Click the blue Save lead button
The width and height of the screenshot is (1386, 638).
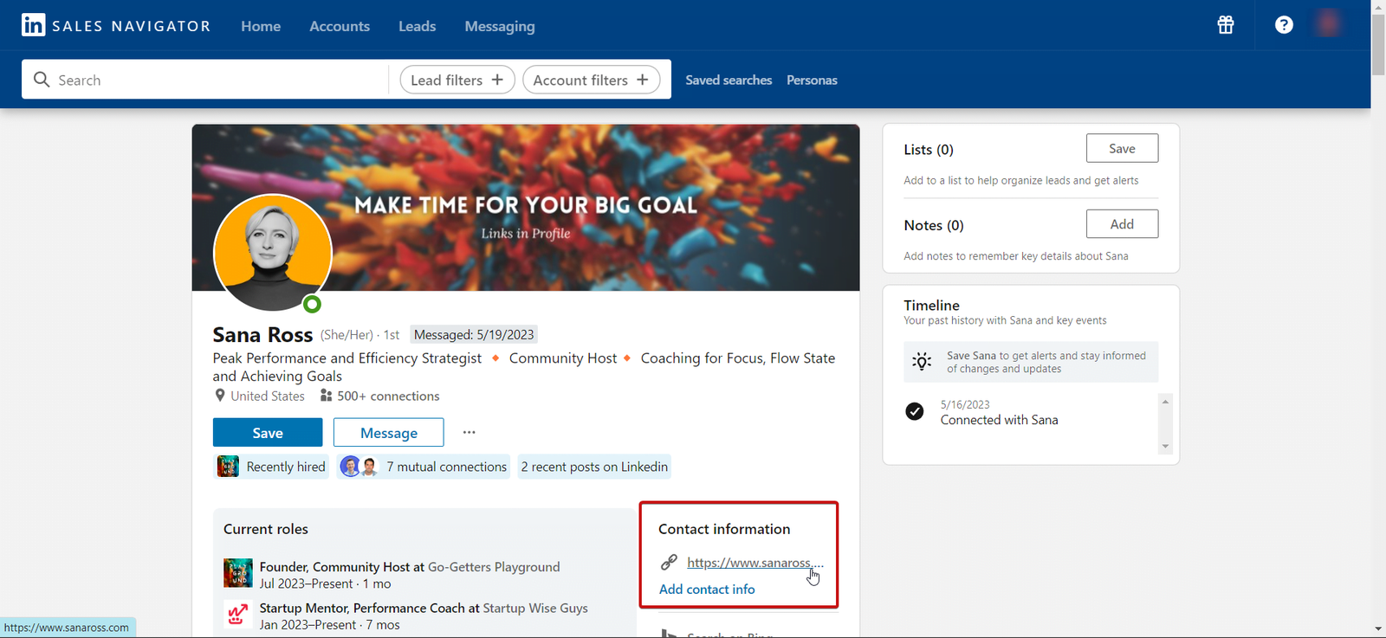pos(268,433)
